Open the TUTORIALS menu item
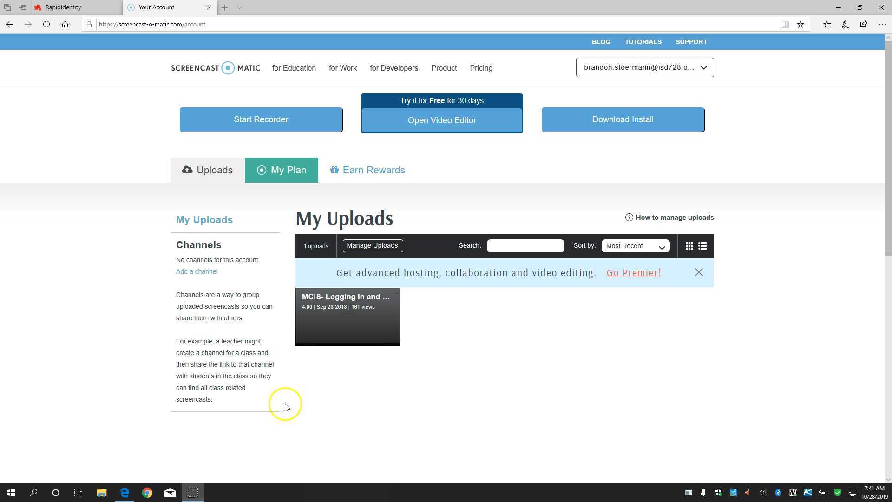This screenshot has width=892, height=502. pos(643,42)
